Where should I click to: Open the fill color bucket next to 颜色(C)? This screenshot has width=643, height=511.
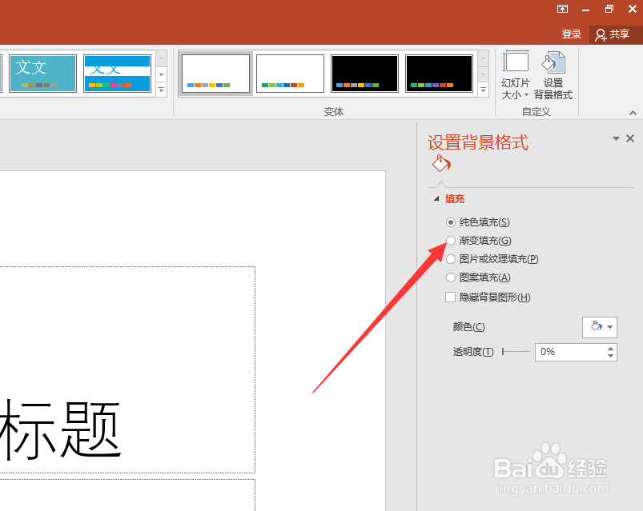coord(596,327)
